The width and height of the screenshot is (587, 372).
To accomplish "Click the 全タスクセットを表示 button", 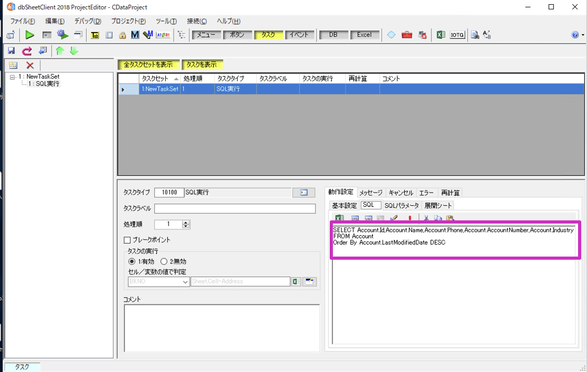I will pyautogui.click(x=148, y=65).
